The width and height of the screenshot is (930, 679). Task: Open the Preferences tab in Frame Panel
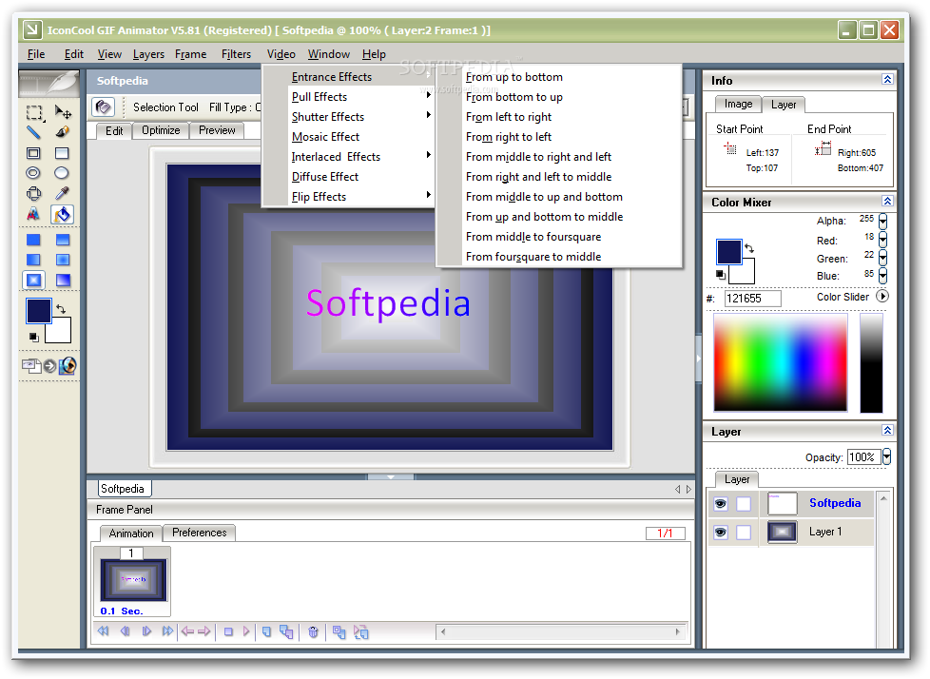[x=200, y=533]
